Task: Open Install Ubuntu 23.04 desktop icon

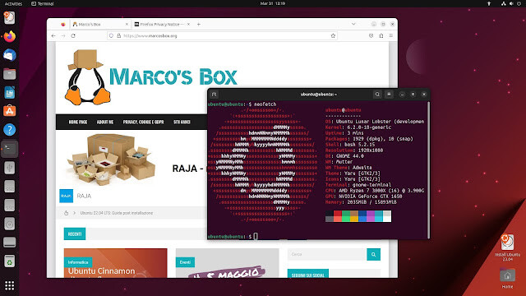Action: (x=507, y=247)
